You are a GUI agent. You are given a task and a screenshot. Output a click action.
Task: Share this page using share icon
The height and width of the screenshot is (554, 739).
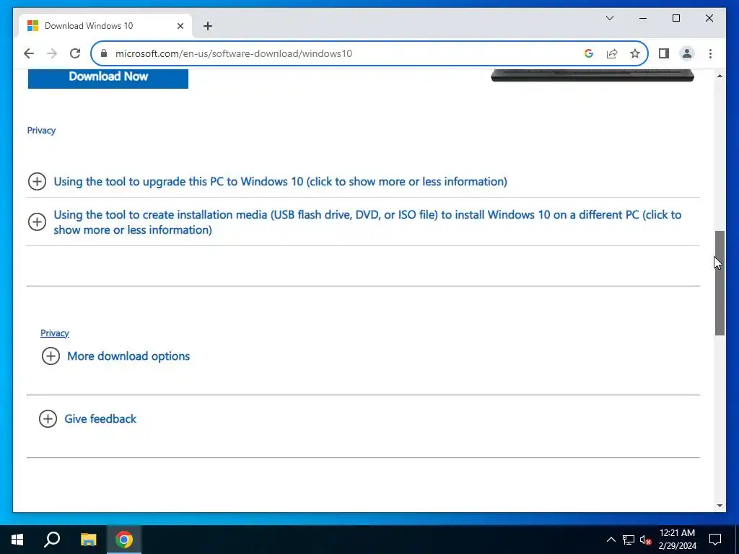[x=612, y=53]
